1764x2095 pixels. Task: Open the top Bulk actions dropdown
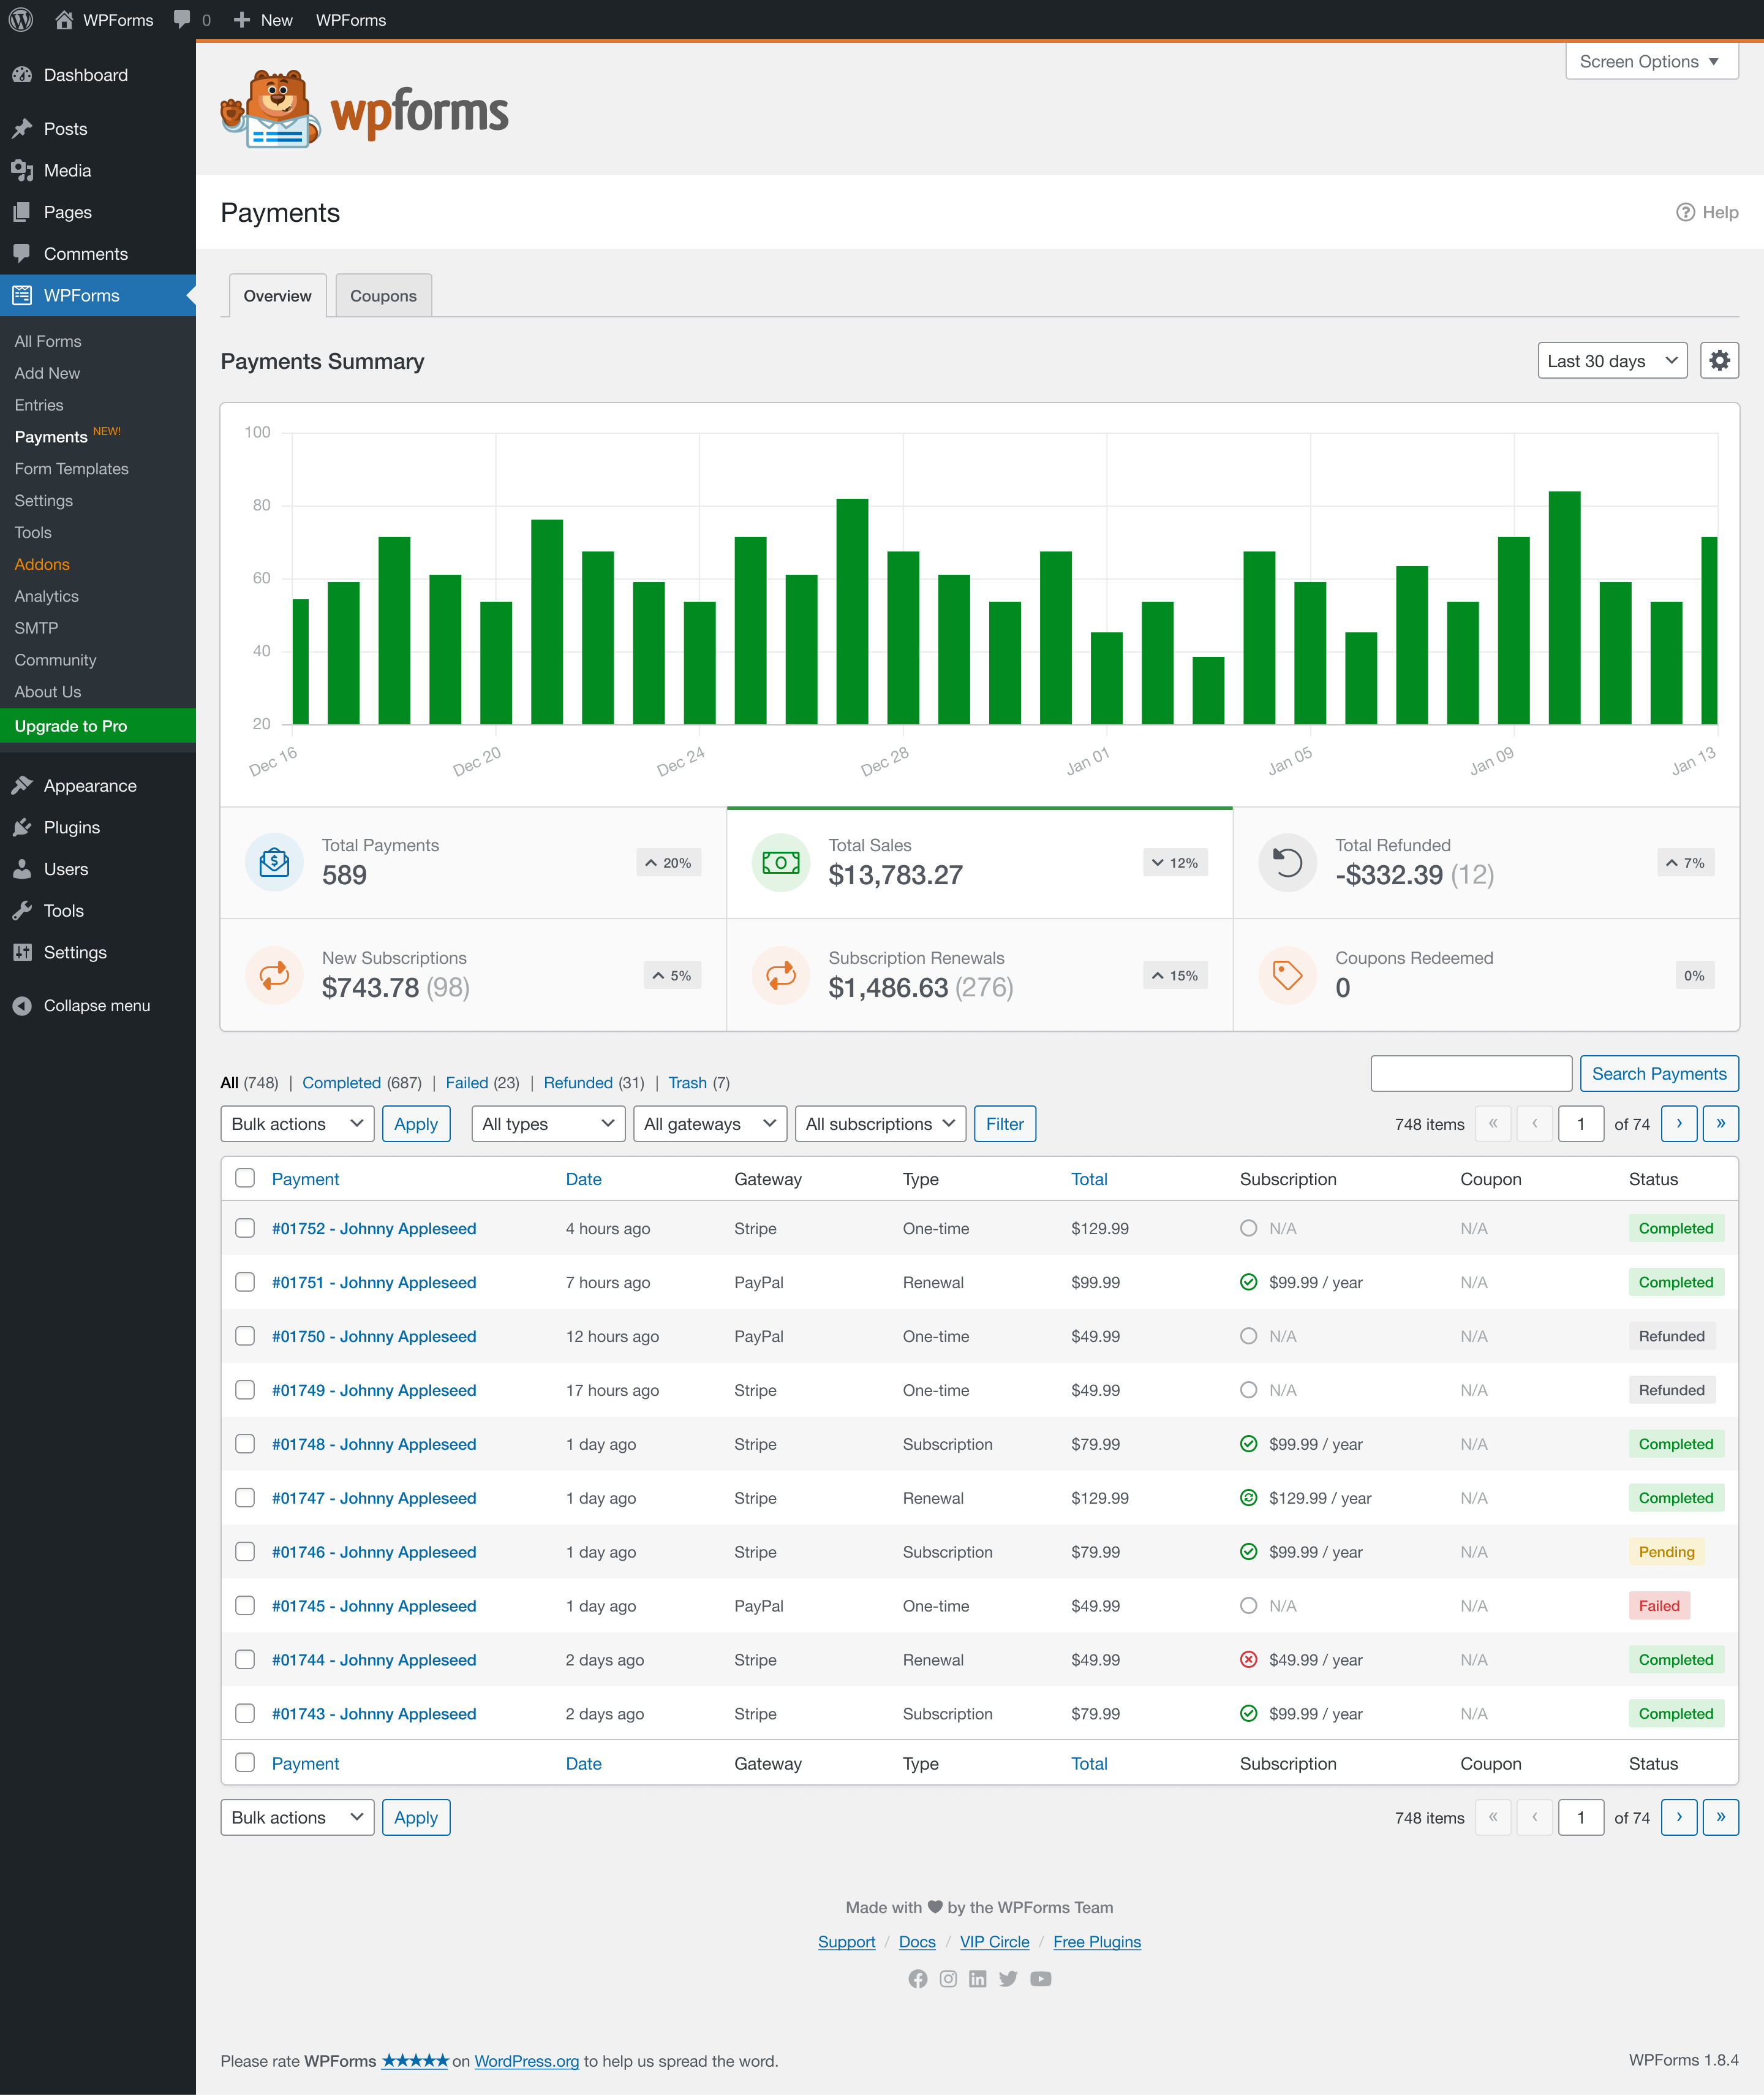(297, 1124)
